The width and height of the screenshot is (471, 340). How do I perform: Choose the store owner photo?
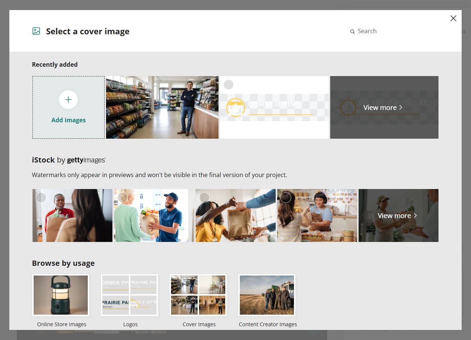coord(162,107)
